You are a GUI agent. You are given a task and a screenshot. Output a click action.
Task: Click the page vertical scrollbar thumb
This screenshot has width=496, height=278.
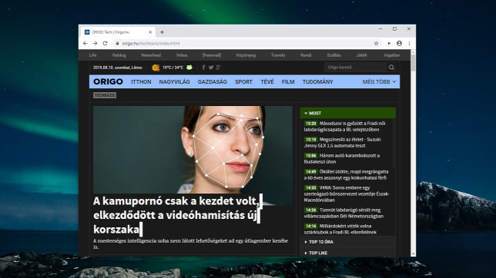[x=413, y=62]
